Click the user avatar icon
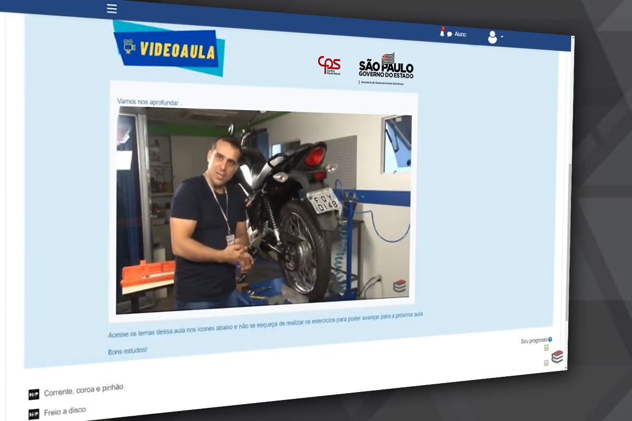 click(x=492, y=37)
